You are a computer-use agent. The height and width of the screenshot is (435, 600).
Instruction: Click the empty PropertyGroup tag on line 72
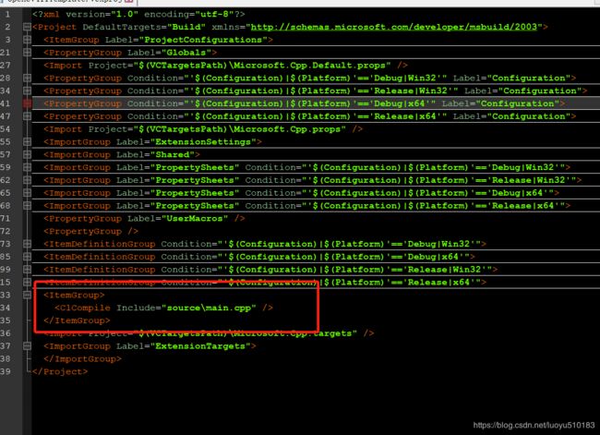91,231
